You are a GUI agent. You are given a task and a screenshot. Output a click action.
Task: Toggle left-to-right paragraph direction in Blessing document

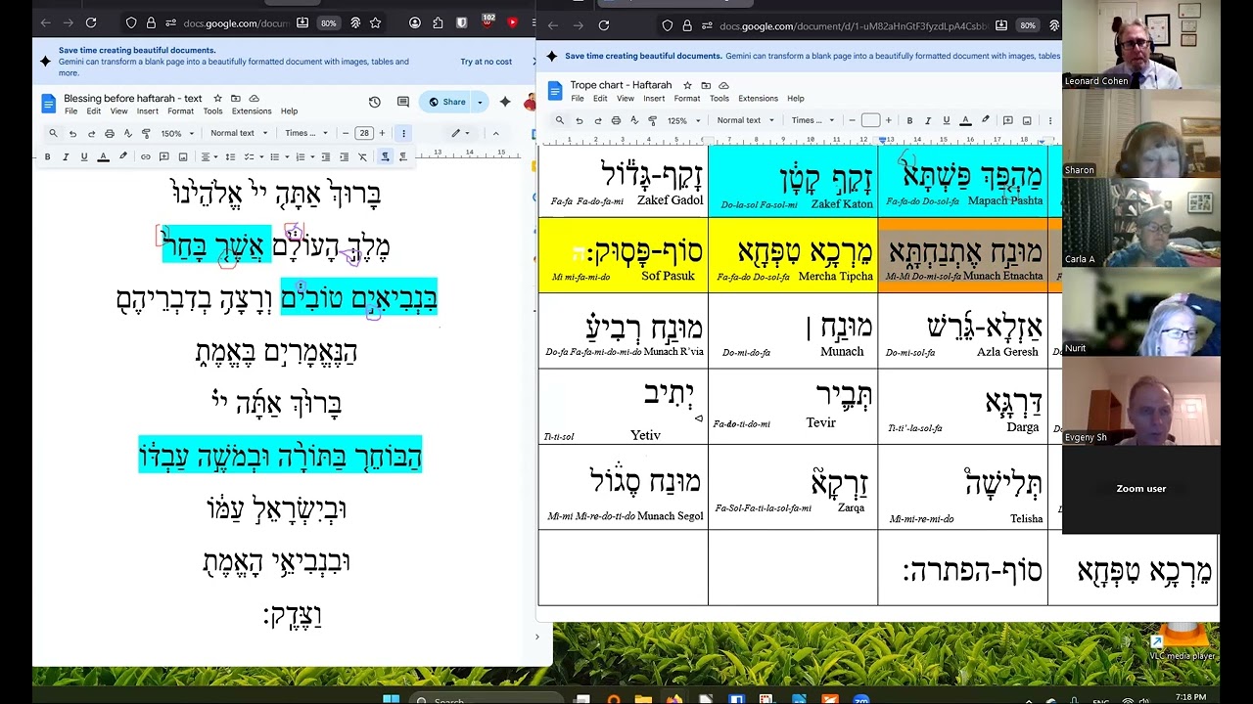(x=385, y=156)
